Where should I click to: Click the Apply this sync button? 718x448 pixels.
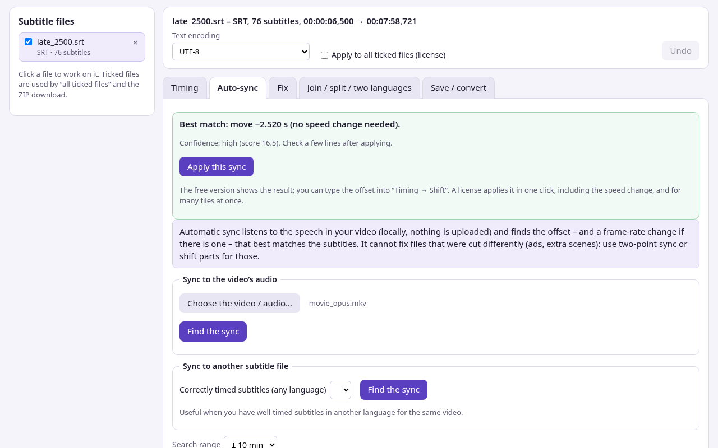(x=217, y=167)
